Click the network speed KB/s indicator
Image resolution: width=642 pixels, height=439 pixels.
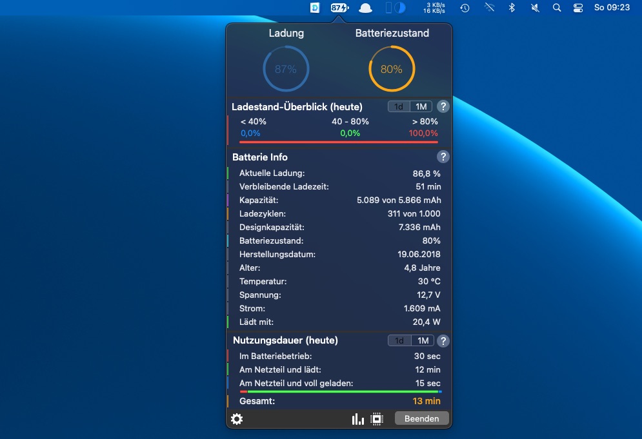434,8
